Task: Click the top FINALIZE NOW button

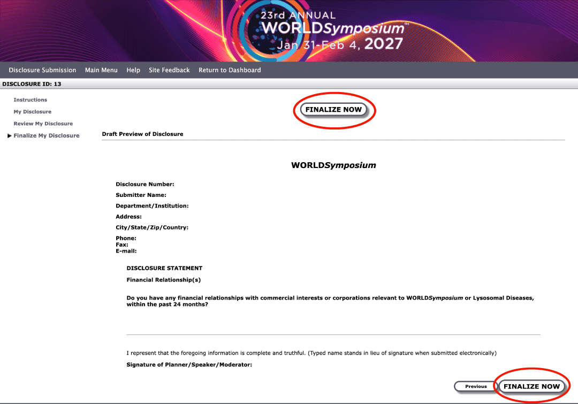Action: tap(333, 110)
